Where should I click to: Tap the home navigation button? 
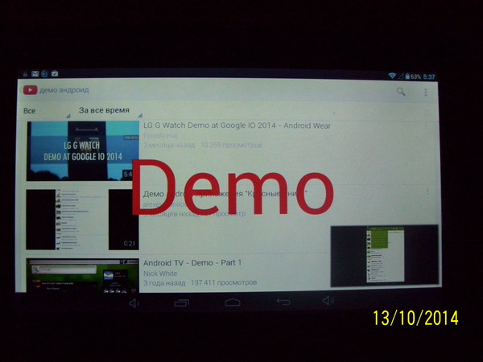coord(233,302)
